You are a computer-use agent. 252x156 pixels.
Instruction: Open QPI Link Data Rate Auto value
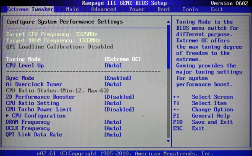[113, 135]
